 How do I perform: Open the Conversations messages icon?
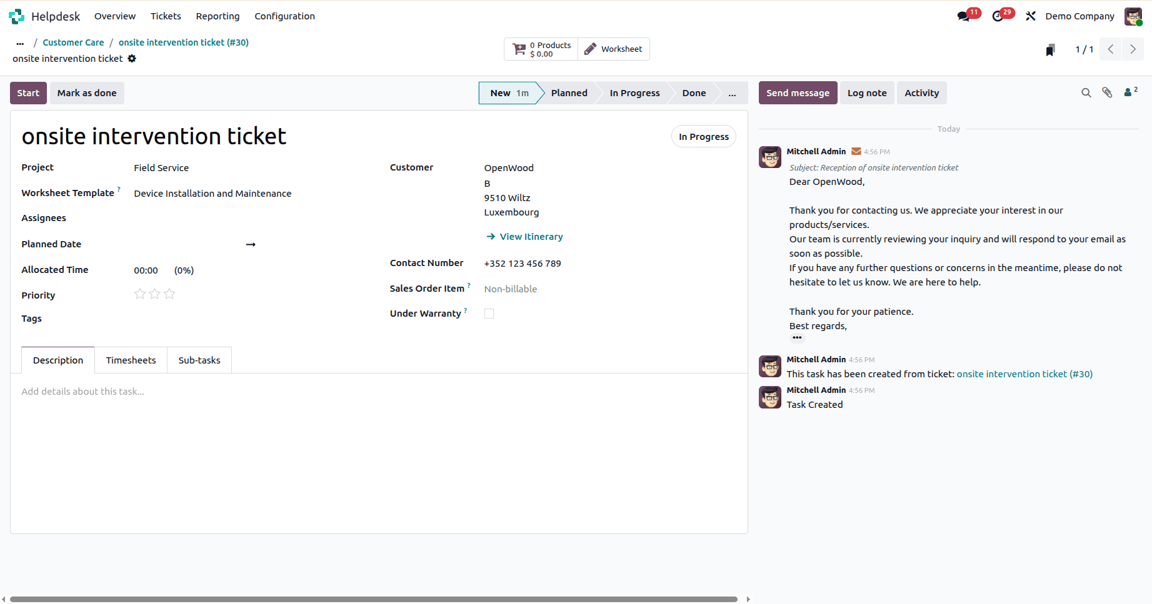pyautogui.click(x=963, y=15)
